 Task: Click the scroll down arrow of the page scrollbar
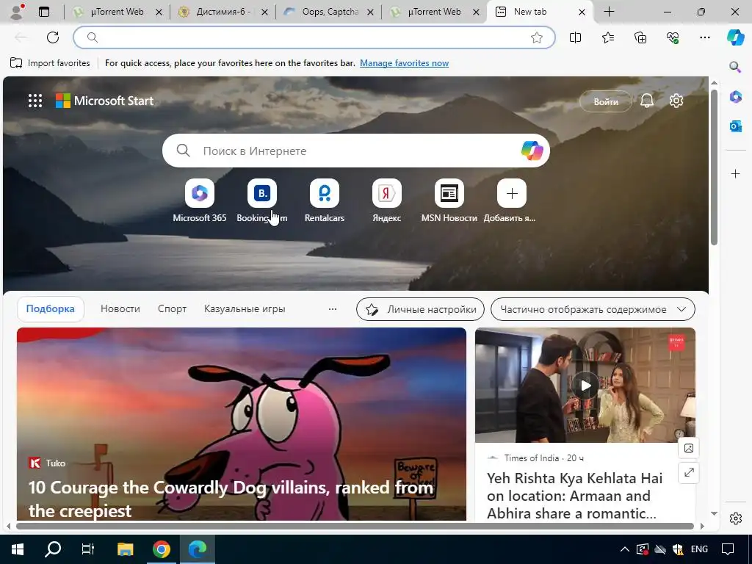tap(714, 513)
